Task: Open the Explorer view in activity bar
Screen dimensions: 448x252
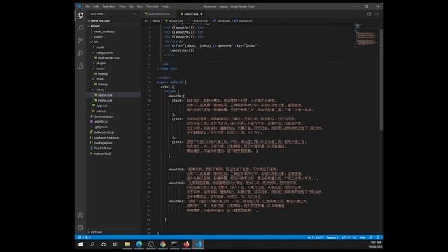Action: pos(80,15)
